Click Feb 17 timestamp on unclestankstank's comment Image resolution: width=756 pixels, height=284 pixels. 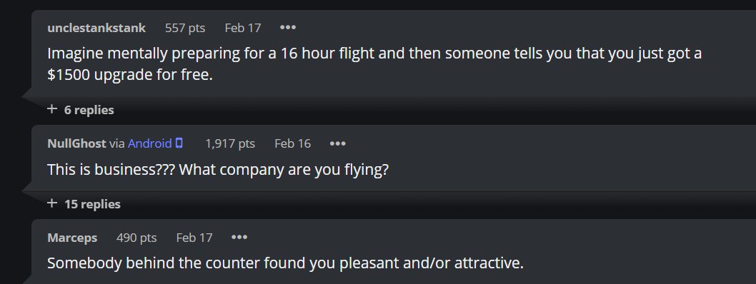242,28
